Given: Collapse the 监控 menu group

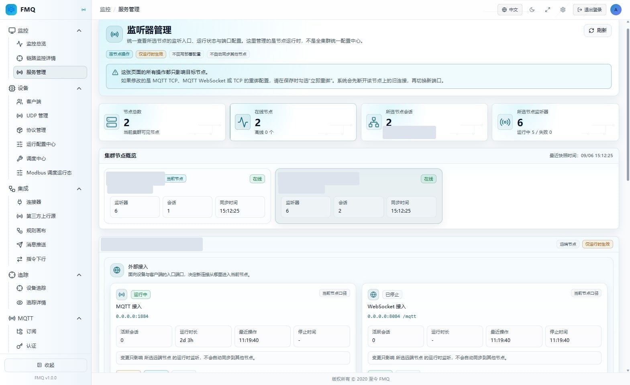Looking at the screenshot, I should click(x=79, y=31).
